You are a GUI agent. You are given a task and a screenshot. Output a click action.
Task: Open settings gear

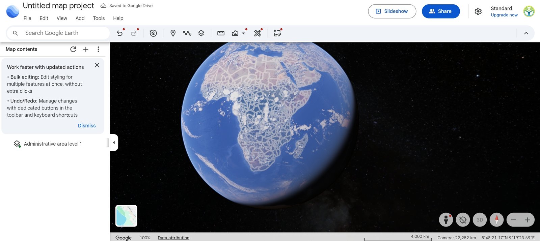(478, 11)
